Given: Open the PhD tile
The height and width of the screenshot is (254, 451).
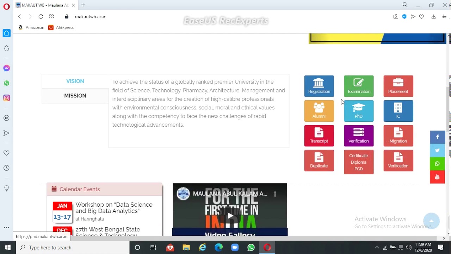Looking at the screenshot, I should (x=359, y=111).
